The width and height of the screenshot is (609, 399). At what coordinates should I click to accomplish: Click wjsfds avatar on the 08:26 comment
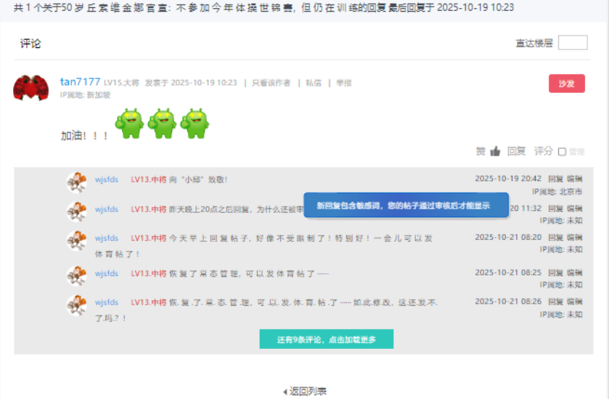[x=76, y=305]
